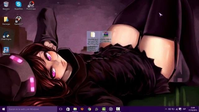
Task: Select the selected ZIP folder on desktop
Action: coord(93,41)
